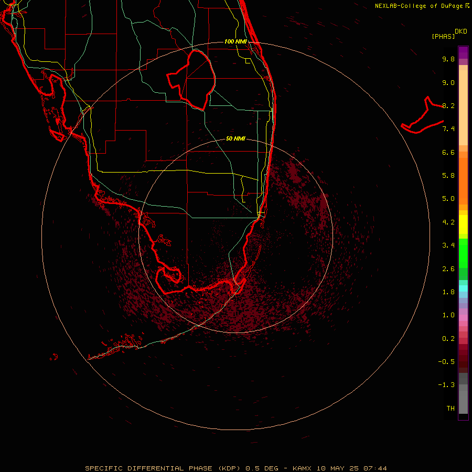Pick the purple swatch atop the color bar
Viewport: 472px width, 472px height.
click(x=463, y=52)
